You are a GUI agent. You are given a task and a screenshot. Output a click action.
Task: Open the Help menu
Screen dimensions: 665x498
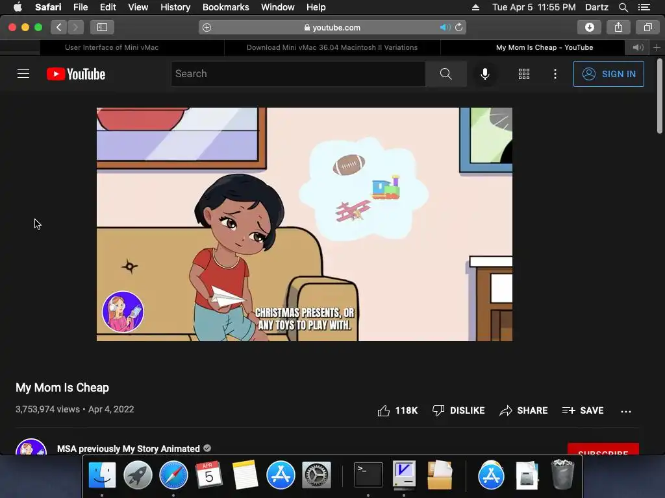pos(316,7)
